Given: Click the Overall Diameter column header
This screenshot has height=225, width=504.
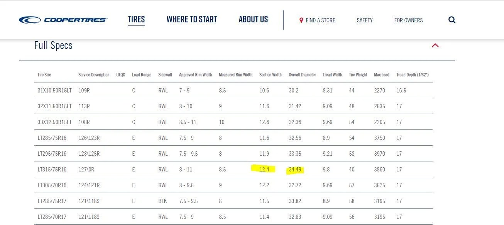Looking at the screenshot, I should 302,75.
